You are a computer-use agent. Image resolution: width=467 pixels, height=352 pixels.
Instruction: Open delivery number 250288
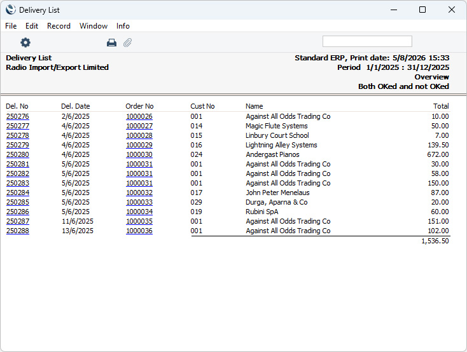(18, 231)
